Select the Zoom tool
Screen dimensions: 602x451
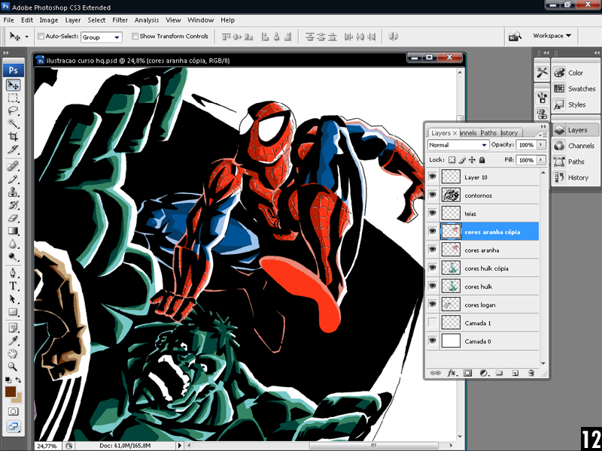(14, 366)
